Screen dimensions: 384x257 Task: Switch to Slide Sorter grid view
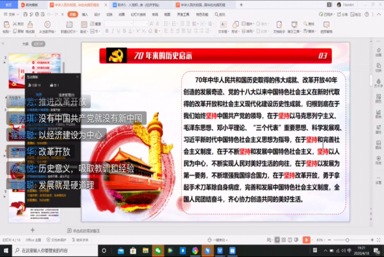(284, 240)
